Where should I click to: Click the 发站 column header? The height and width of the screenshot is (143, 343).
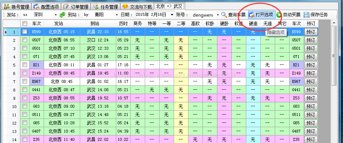pyautogui.click(x=62, y=23)
